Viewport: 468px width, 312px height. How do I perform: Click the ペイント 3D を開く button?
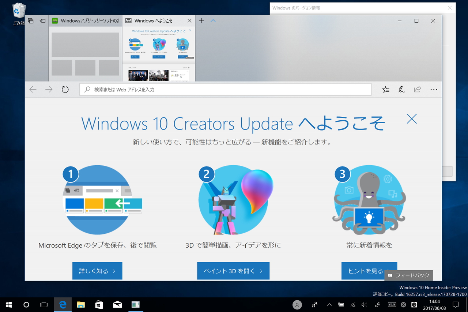click(x=233, y=271)
